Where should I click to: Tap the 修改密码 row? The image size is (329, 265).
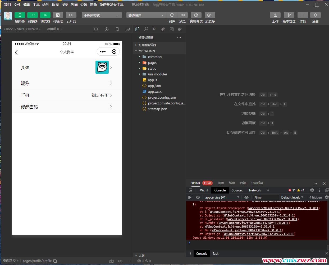click(x=67, y=107)
